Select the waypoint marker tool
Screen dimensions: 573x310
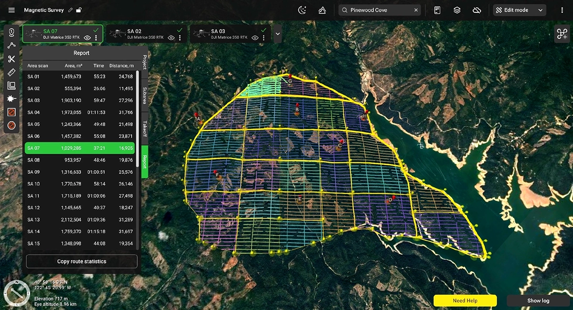11,32
